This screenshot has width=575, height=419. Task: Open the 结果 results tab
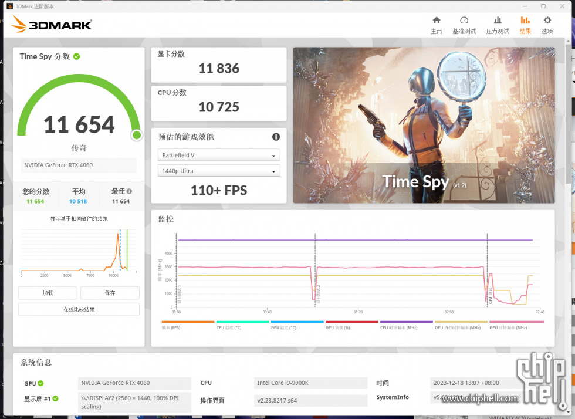tap(525, 25)
